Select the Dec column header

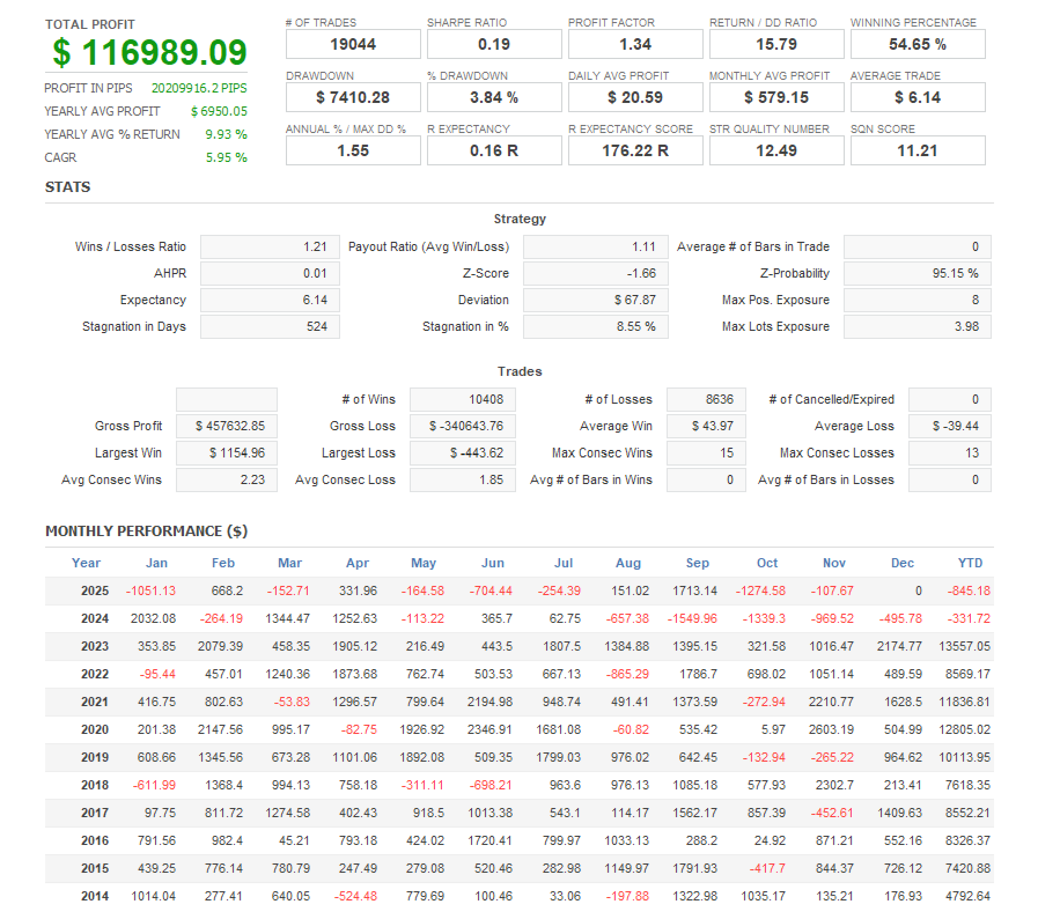pos(902,563)
